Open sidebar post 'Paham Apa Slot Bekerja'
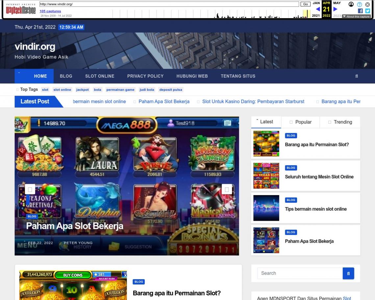 (309, 241)
